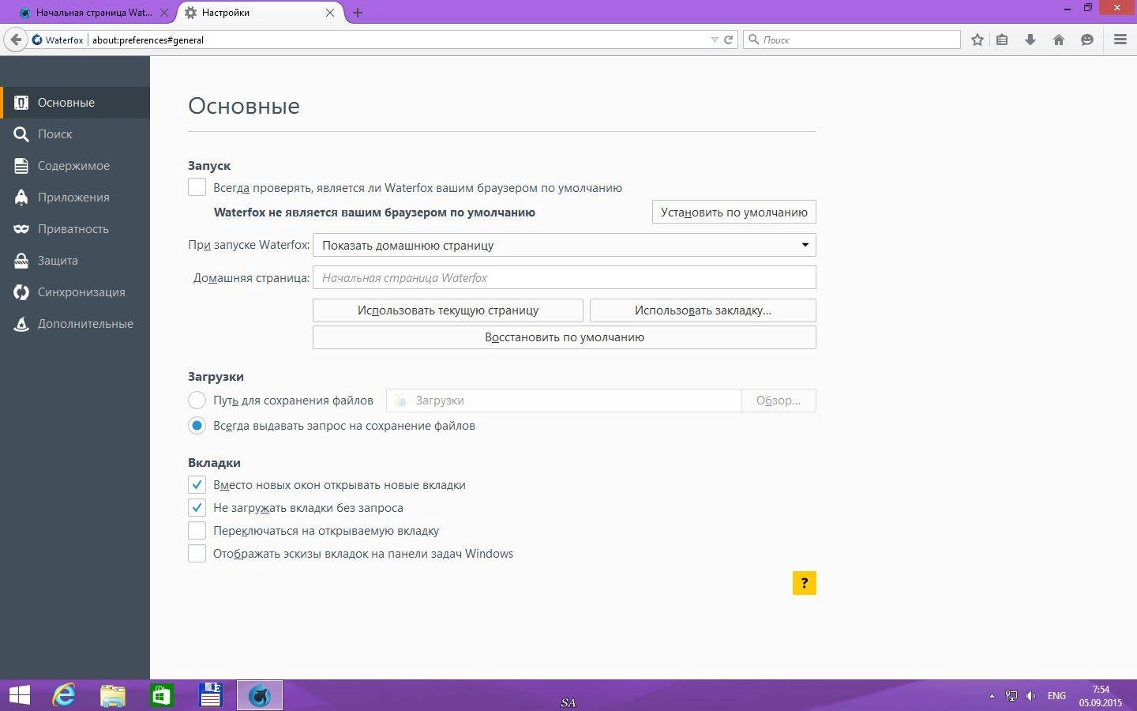Show hidden tray icons arrow
1137x711 pixels.
click(992, 696)
